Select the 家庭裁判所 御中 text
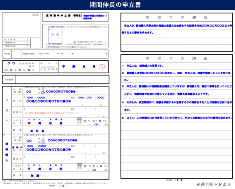This screenshot has height=189, width=235. [x=27, y=65]
